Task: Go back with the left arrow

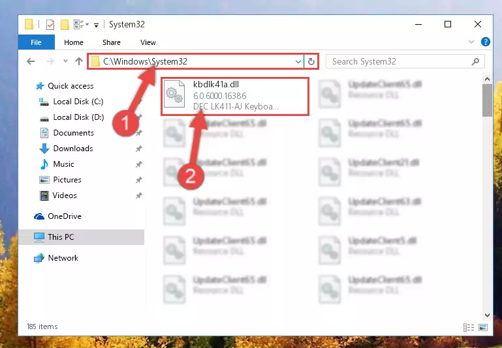Action: point(31,61)
